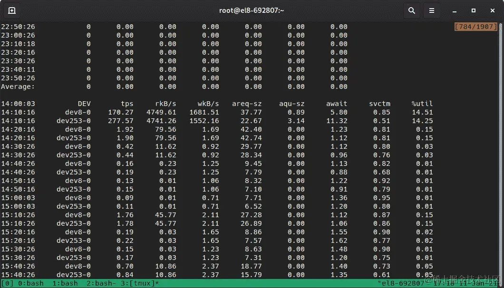Click the tps value 0.84

click(125, 275)
